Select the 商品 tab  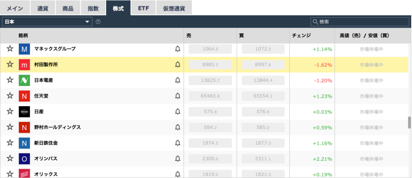click(x=68, y=8)
